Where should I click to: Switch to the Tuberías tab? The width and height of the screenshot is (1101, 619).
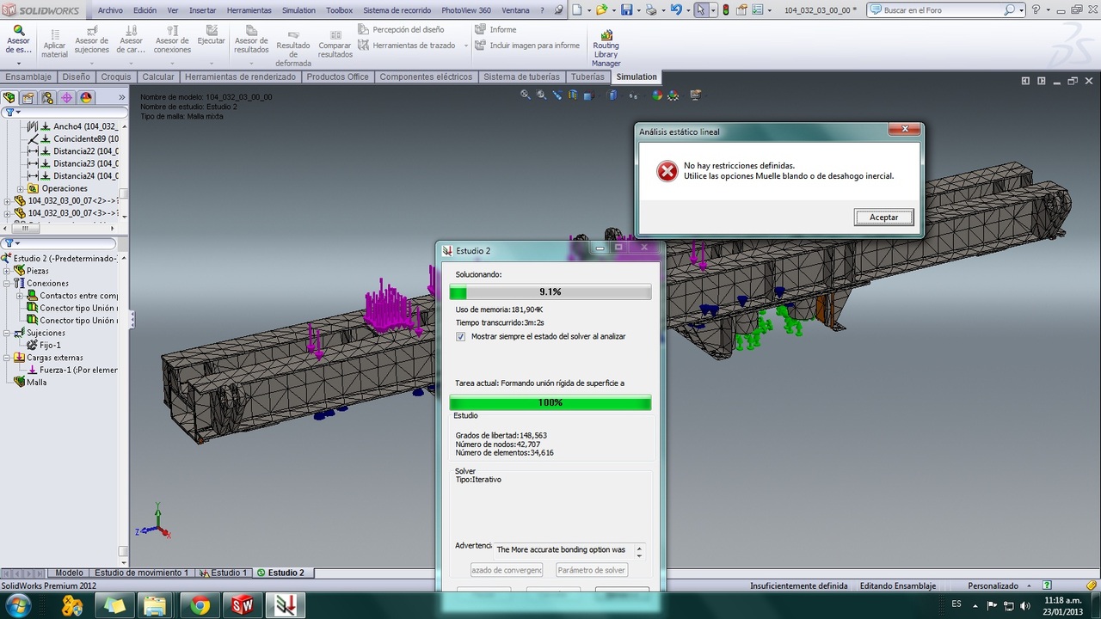point(587,77)
